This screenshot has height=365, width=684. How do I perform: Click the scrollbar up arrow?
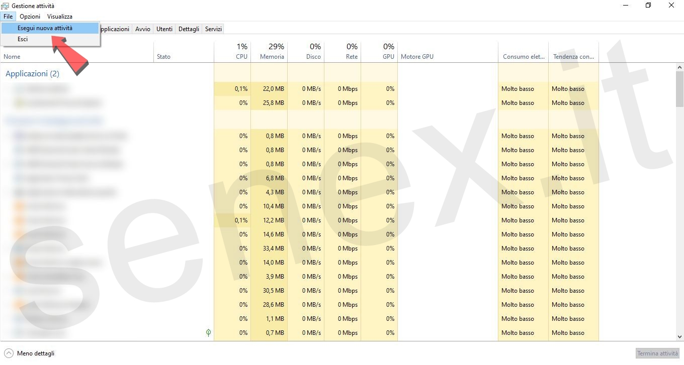point(679,67)
